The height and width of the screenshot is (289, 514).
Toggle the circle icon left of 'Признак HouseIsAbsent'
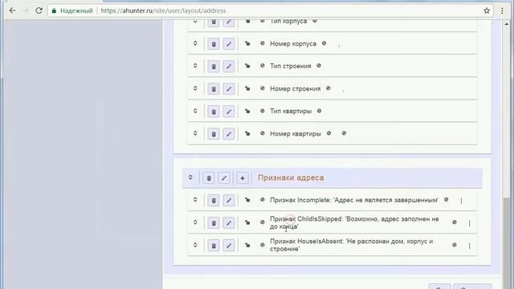(x=263, y=245)
